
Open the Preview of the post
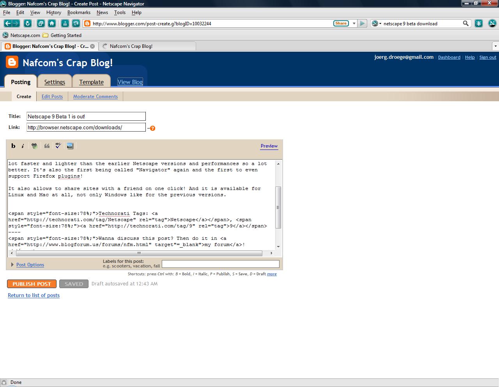coord(269,146)
